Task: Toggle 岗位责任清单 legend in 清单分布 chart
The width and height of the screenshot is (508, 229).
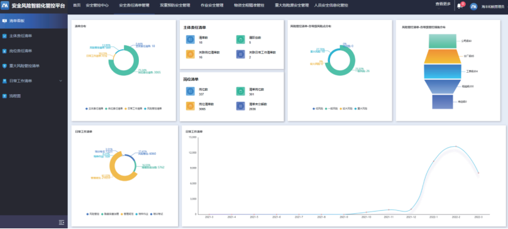Action: point(114,109)
